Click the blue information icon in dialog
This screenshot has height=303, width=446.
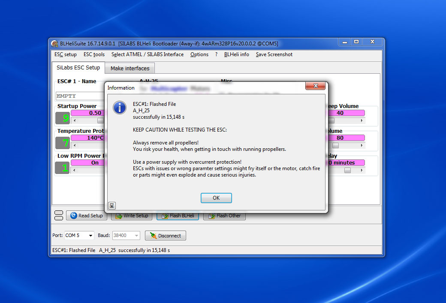120,108
